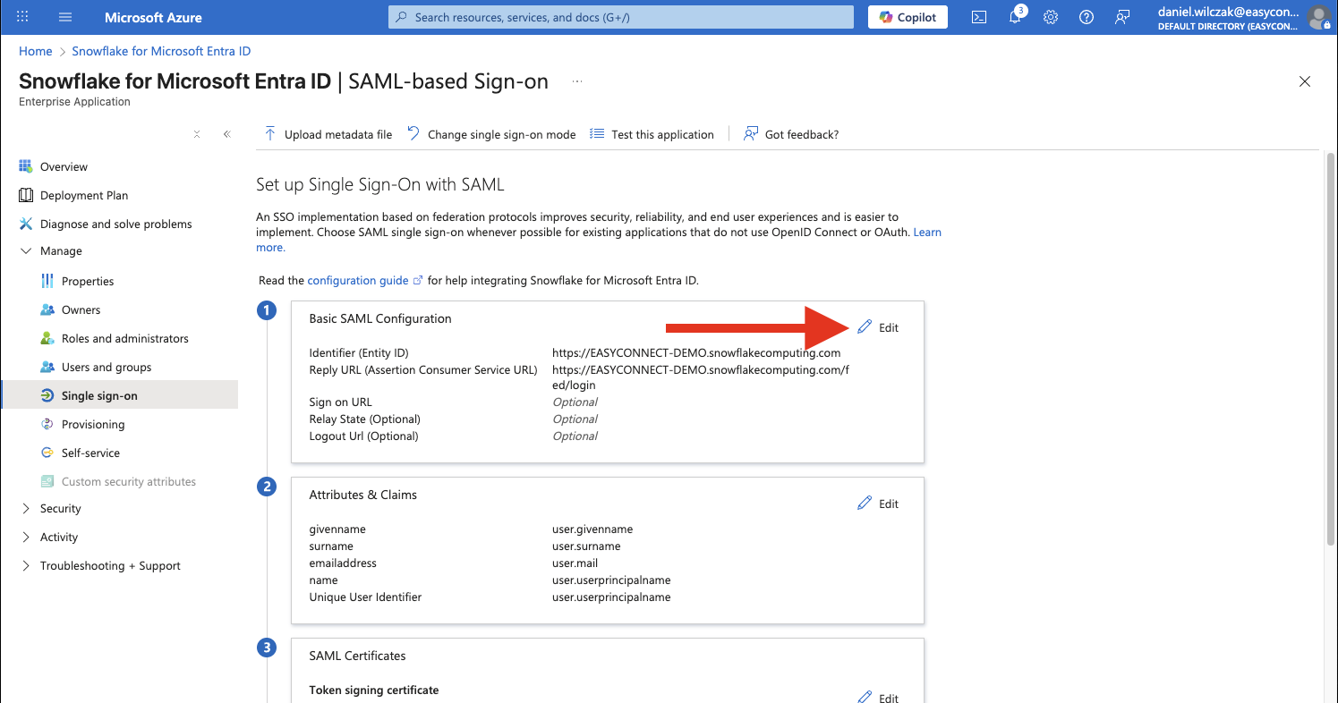Open the Azure portal hamburger menu
The height and width of the screenshot is (703, 1338).
coord(65,17)
